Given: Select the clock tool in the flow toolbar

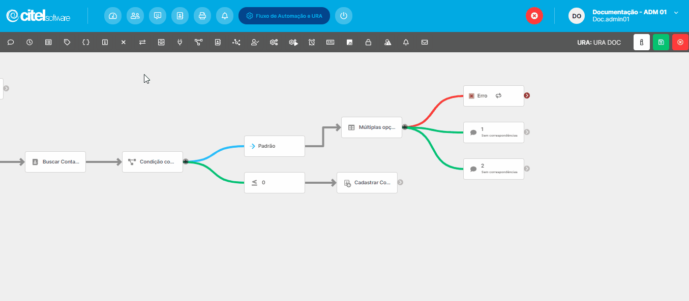Looking at the screenshot, I should pyautogui.click(x=29, y=43).
